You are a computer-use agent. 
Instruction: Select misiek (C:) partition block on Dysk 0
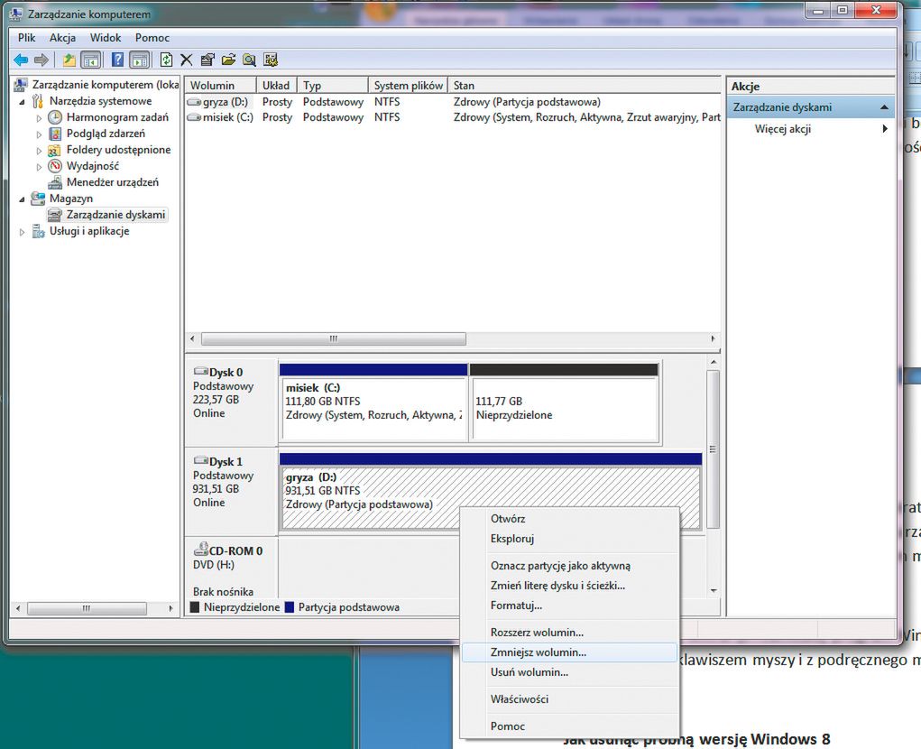click(x=373, y=402)
